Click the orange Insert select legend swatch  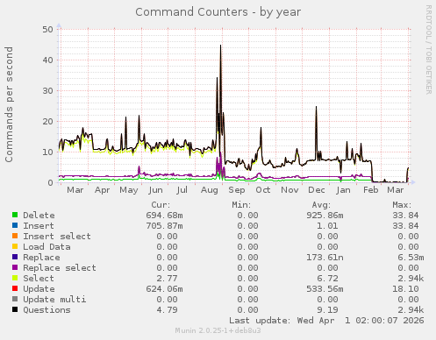[x=15, y=236]
